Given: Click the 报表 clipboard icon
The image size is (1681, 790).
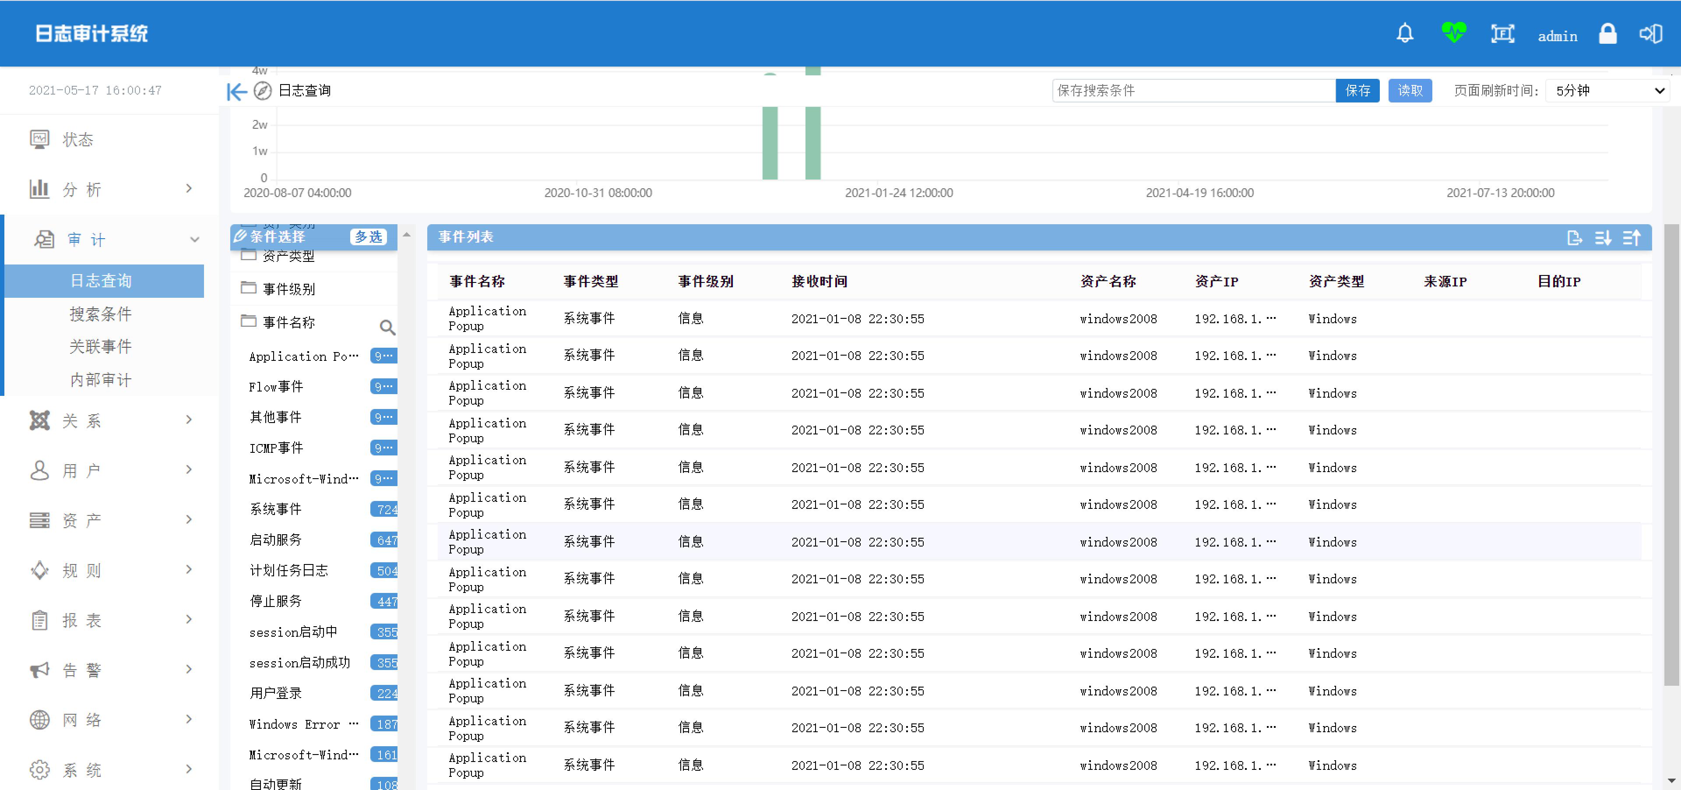Looking at the screenshot, I should point(39,620).
